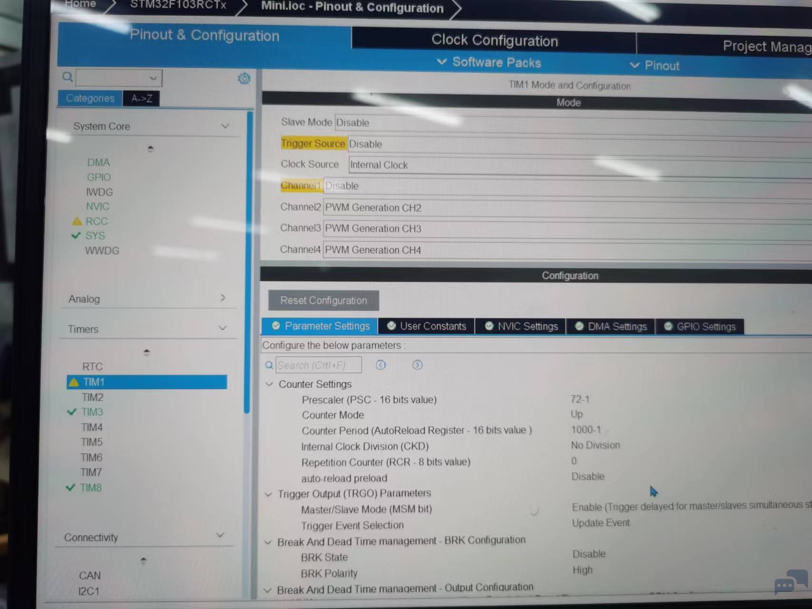Click the warning icon next to TIM1
Image resolution: width=812 pixels, height=609 pixels.
click(x=74, y=382)
